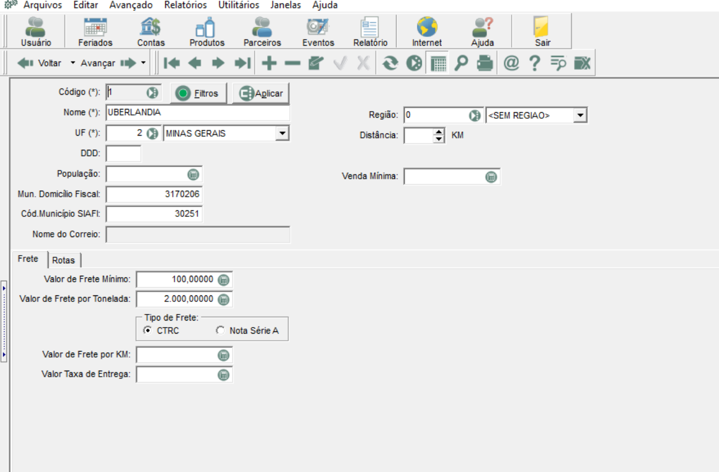The height and width of the screenshot is (472, 719).
Task: Open the Editar menu
Action: (85, 5)
